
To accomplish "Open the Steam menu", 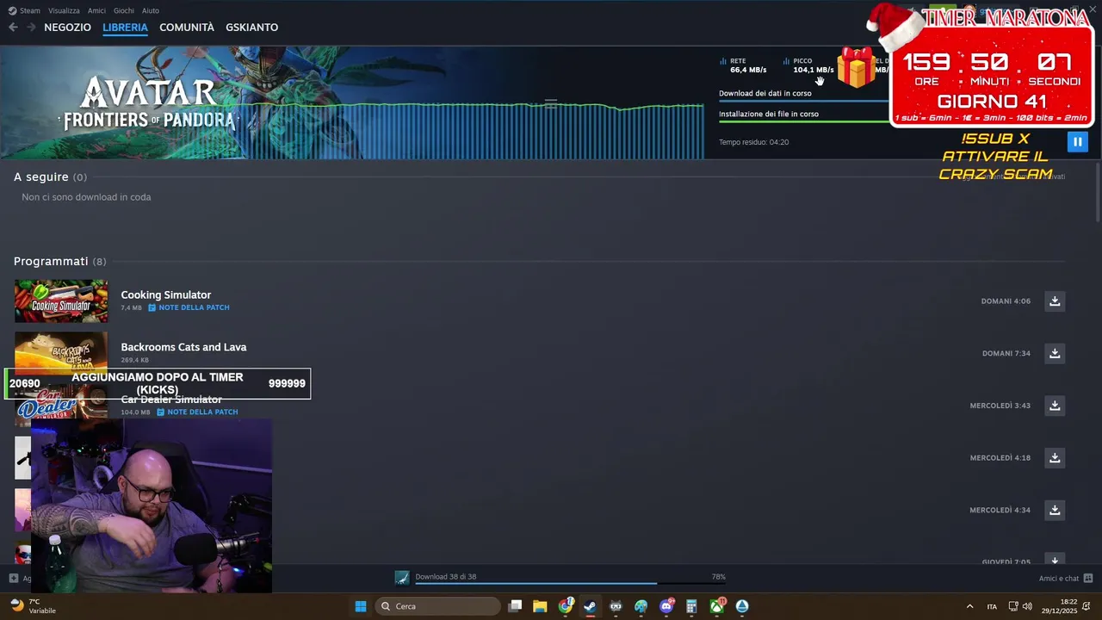I will (x=25, y=10).
